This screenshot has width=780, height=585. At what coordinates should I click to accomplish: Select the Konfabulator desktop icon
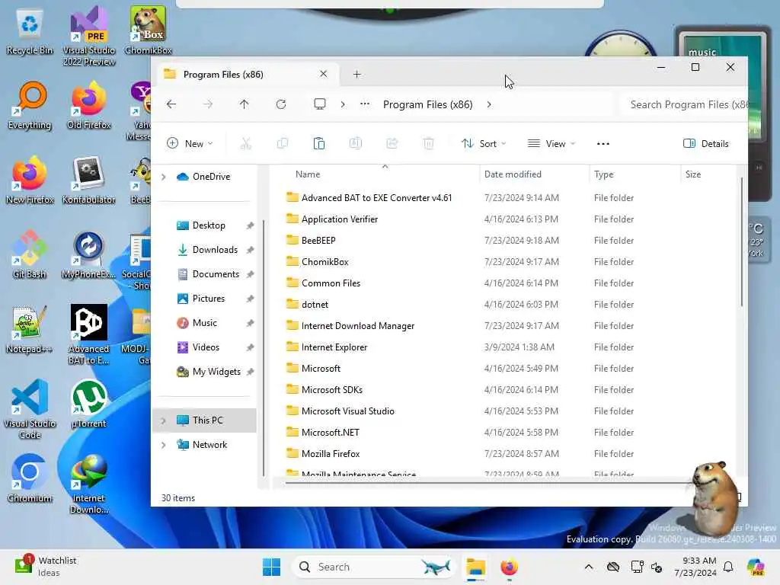click(x=89, y=181)
